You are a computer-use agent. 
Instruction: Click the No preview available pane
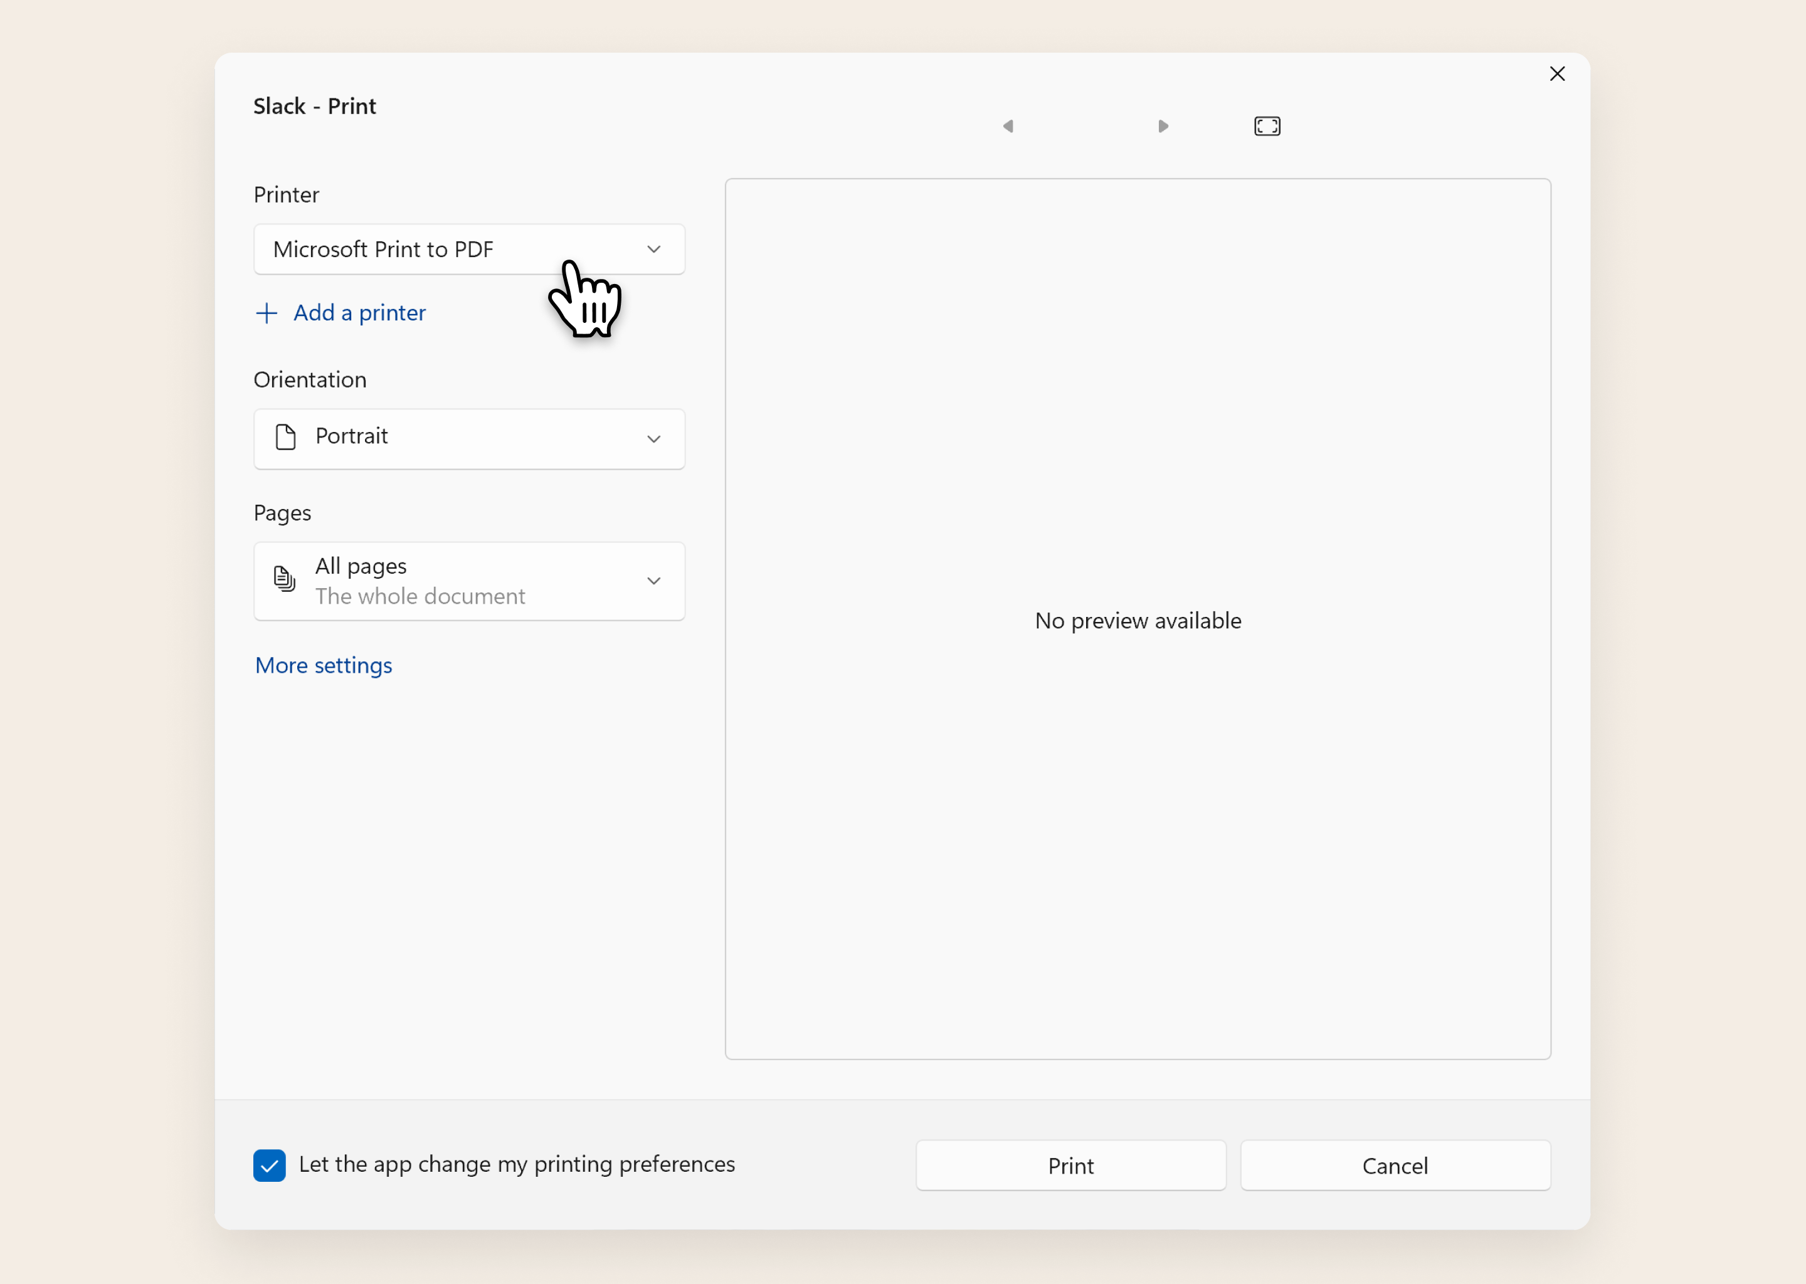pos(1137,620)
